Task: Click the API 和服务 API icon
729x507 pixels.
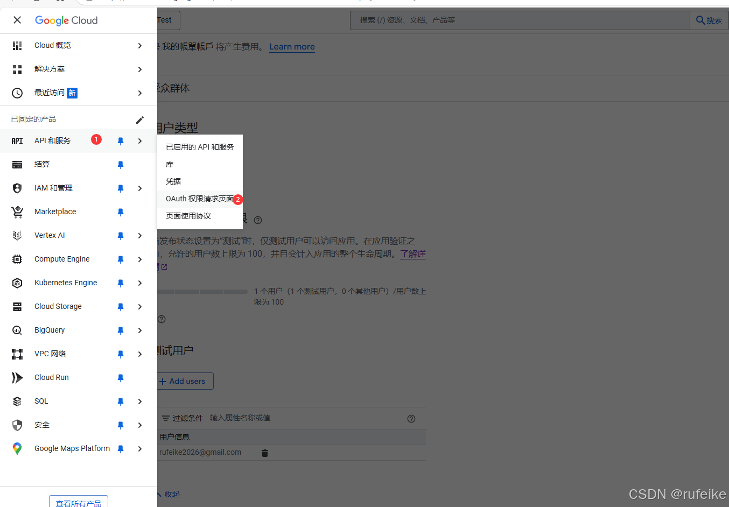Action: pyautogui.click(x=17, y=141)
